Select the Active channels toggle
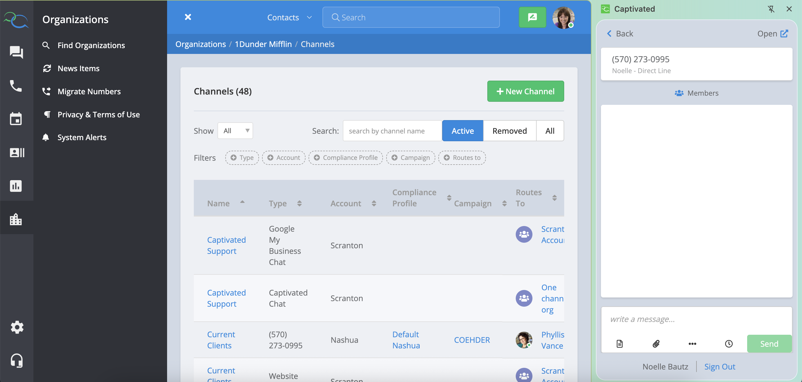Screen dimensions: 802x382 (x=463, y=131)
